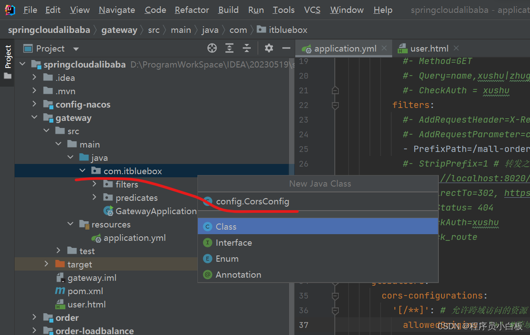Click the application.yml Spring icon in tree

coord(96,238)
